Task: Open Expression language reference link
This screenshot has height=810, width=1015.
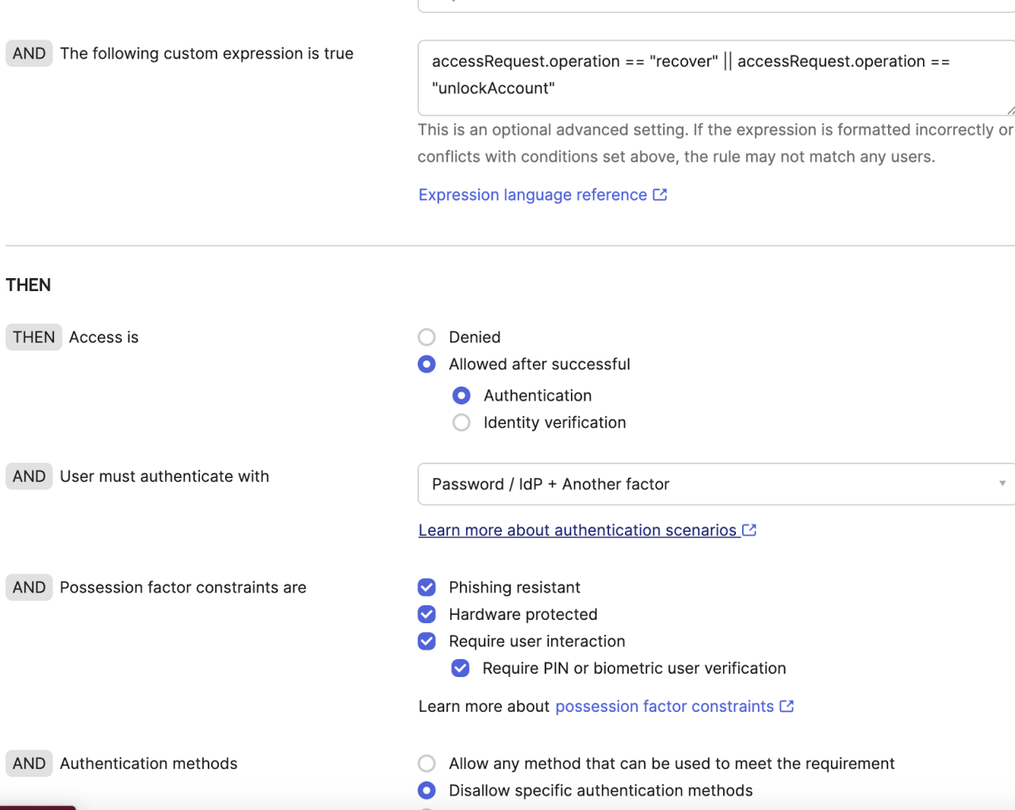Action: tap(533, 195)
